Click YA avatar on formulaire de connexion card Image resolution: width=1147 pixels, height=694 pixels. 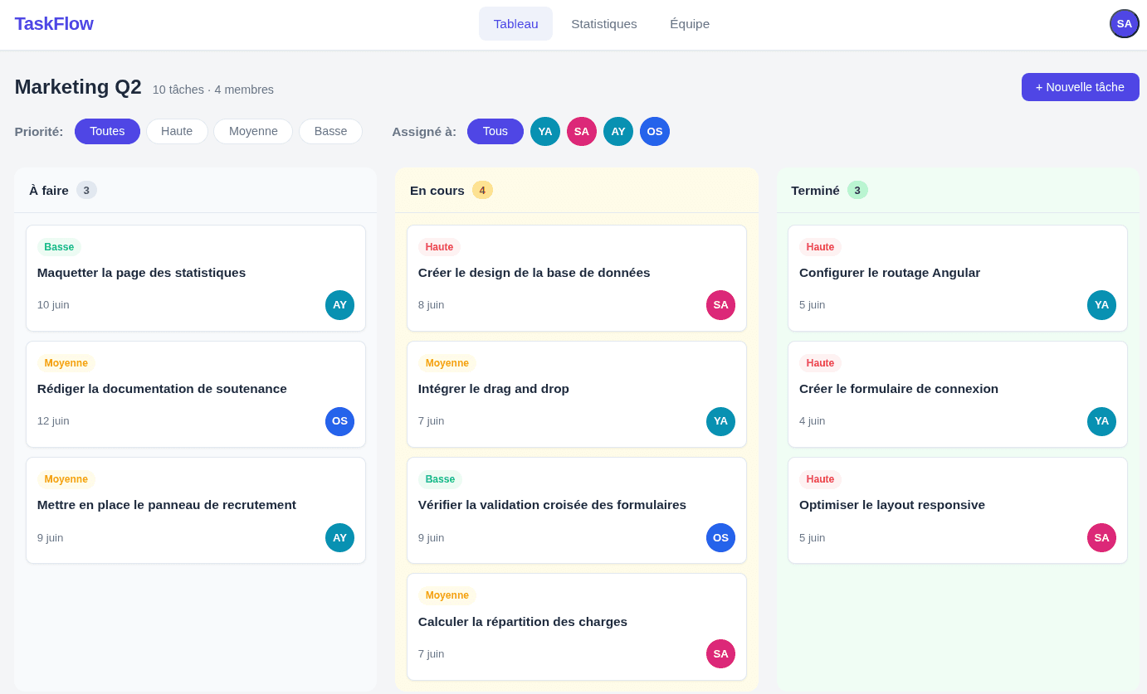click(x=1101, y=421)
